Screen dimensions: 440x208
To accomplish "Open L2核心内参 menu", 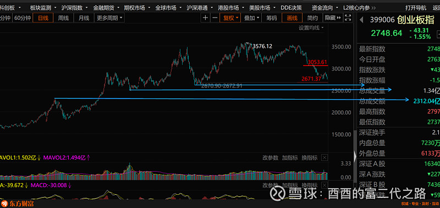I will click(356, 8).
